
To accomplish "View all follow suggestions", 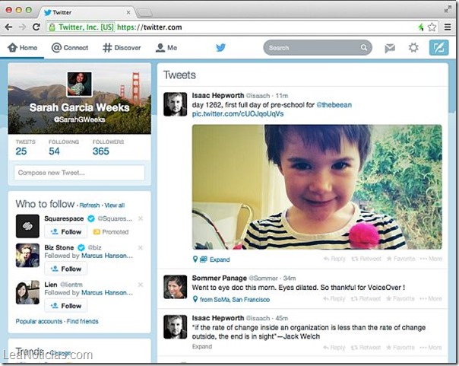I will click(115, 205).
